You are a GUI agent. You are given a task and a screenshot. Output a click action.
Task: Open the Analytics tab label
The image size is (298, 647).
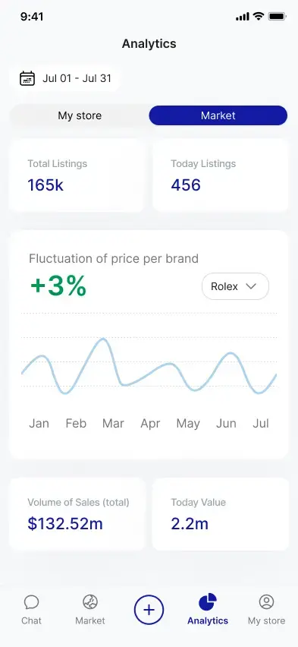pos(208,620)
